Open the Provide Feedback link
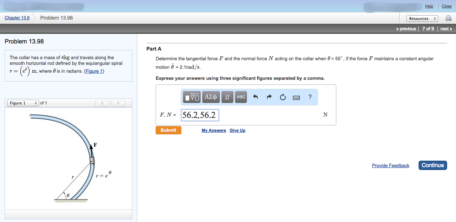This screenshot has height=222, width=456. (x=390, y=165)
